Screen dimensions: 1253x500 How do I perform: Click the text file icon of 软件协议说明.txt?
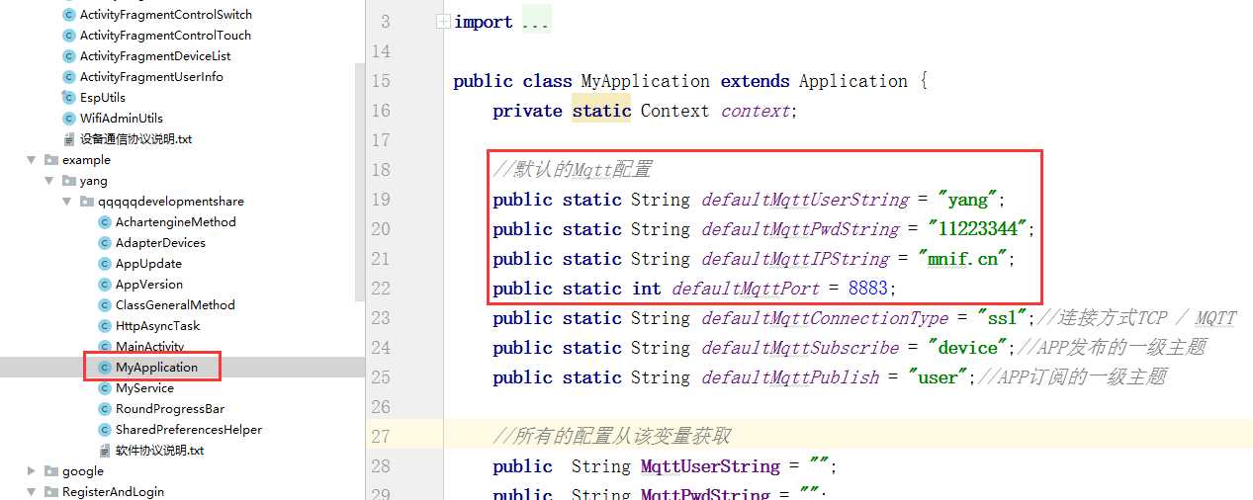coord(105,451)
